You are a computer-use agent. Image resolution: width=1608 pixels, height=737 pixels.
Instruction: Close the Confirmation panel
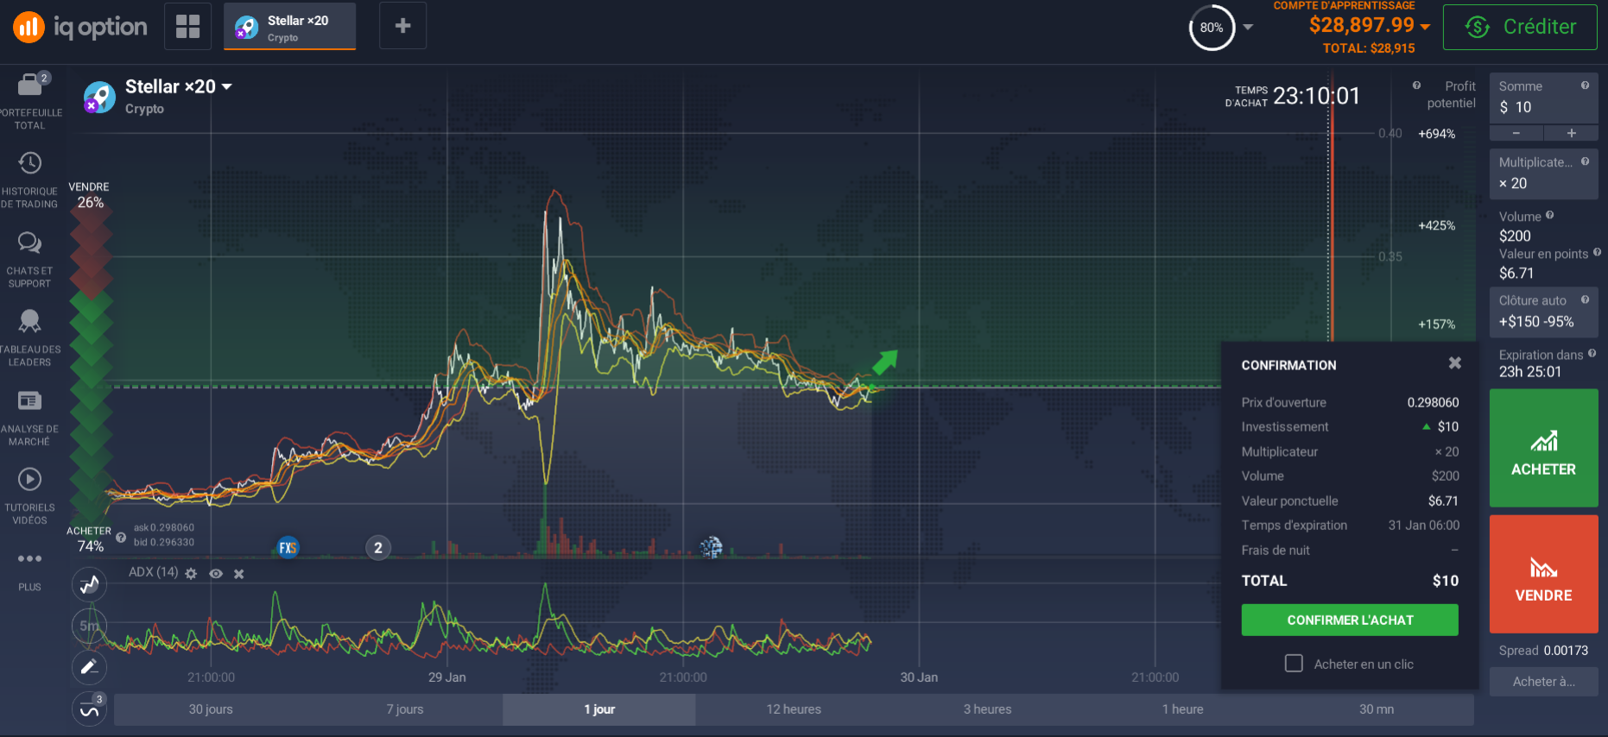(x=1455, y=363)
